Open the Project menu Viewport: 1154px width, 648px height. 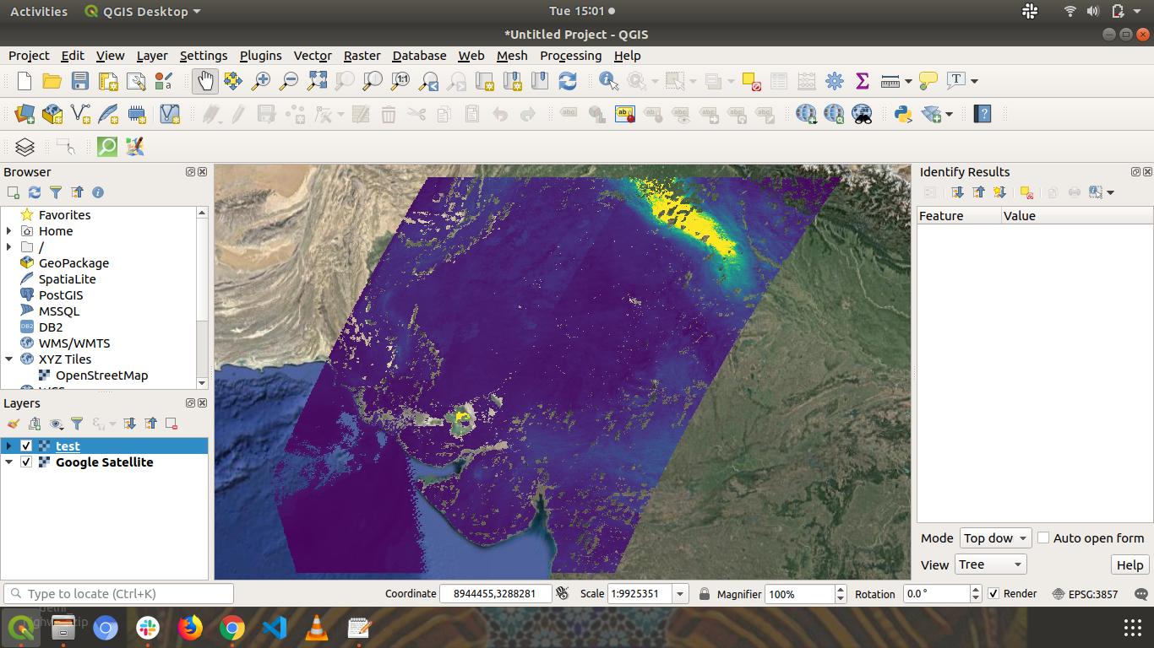click(29, 56)
